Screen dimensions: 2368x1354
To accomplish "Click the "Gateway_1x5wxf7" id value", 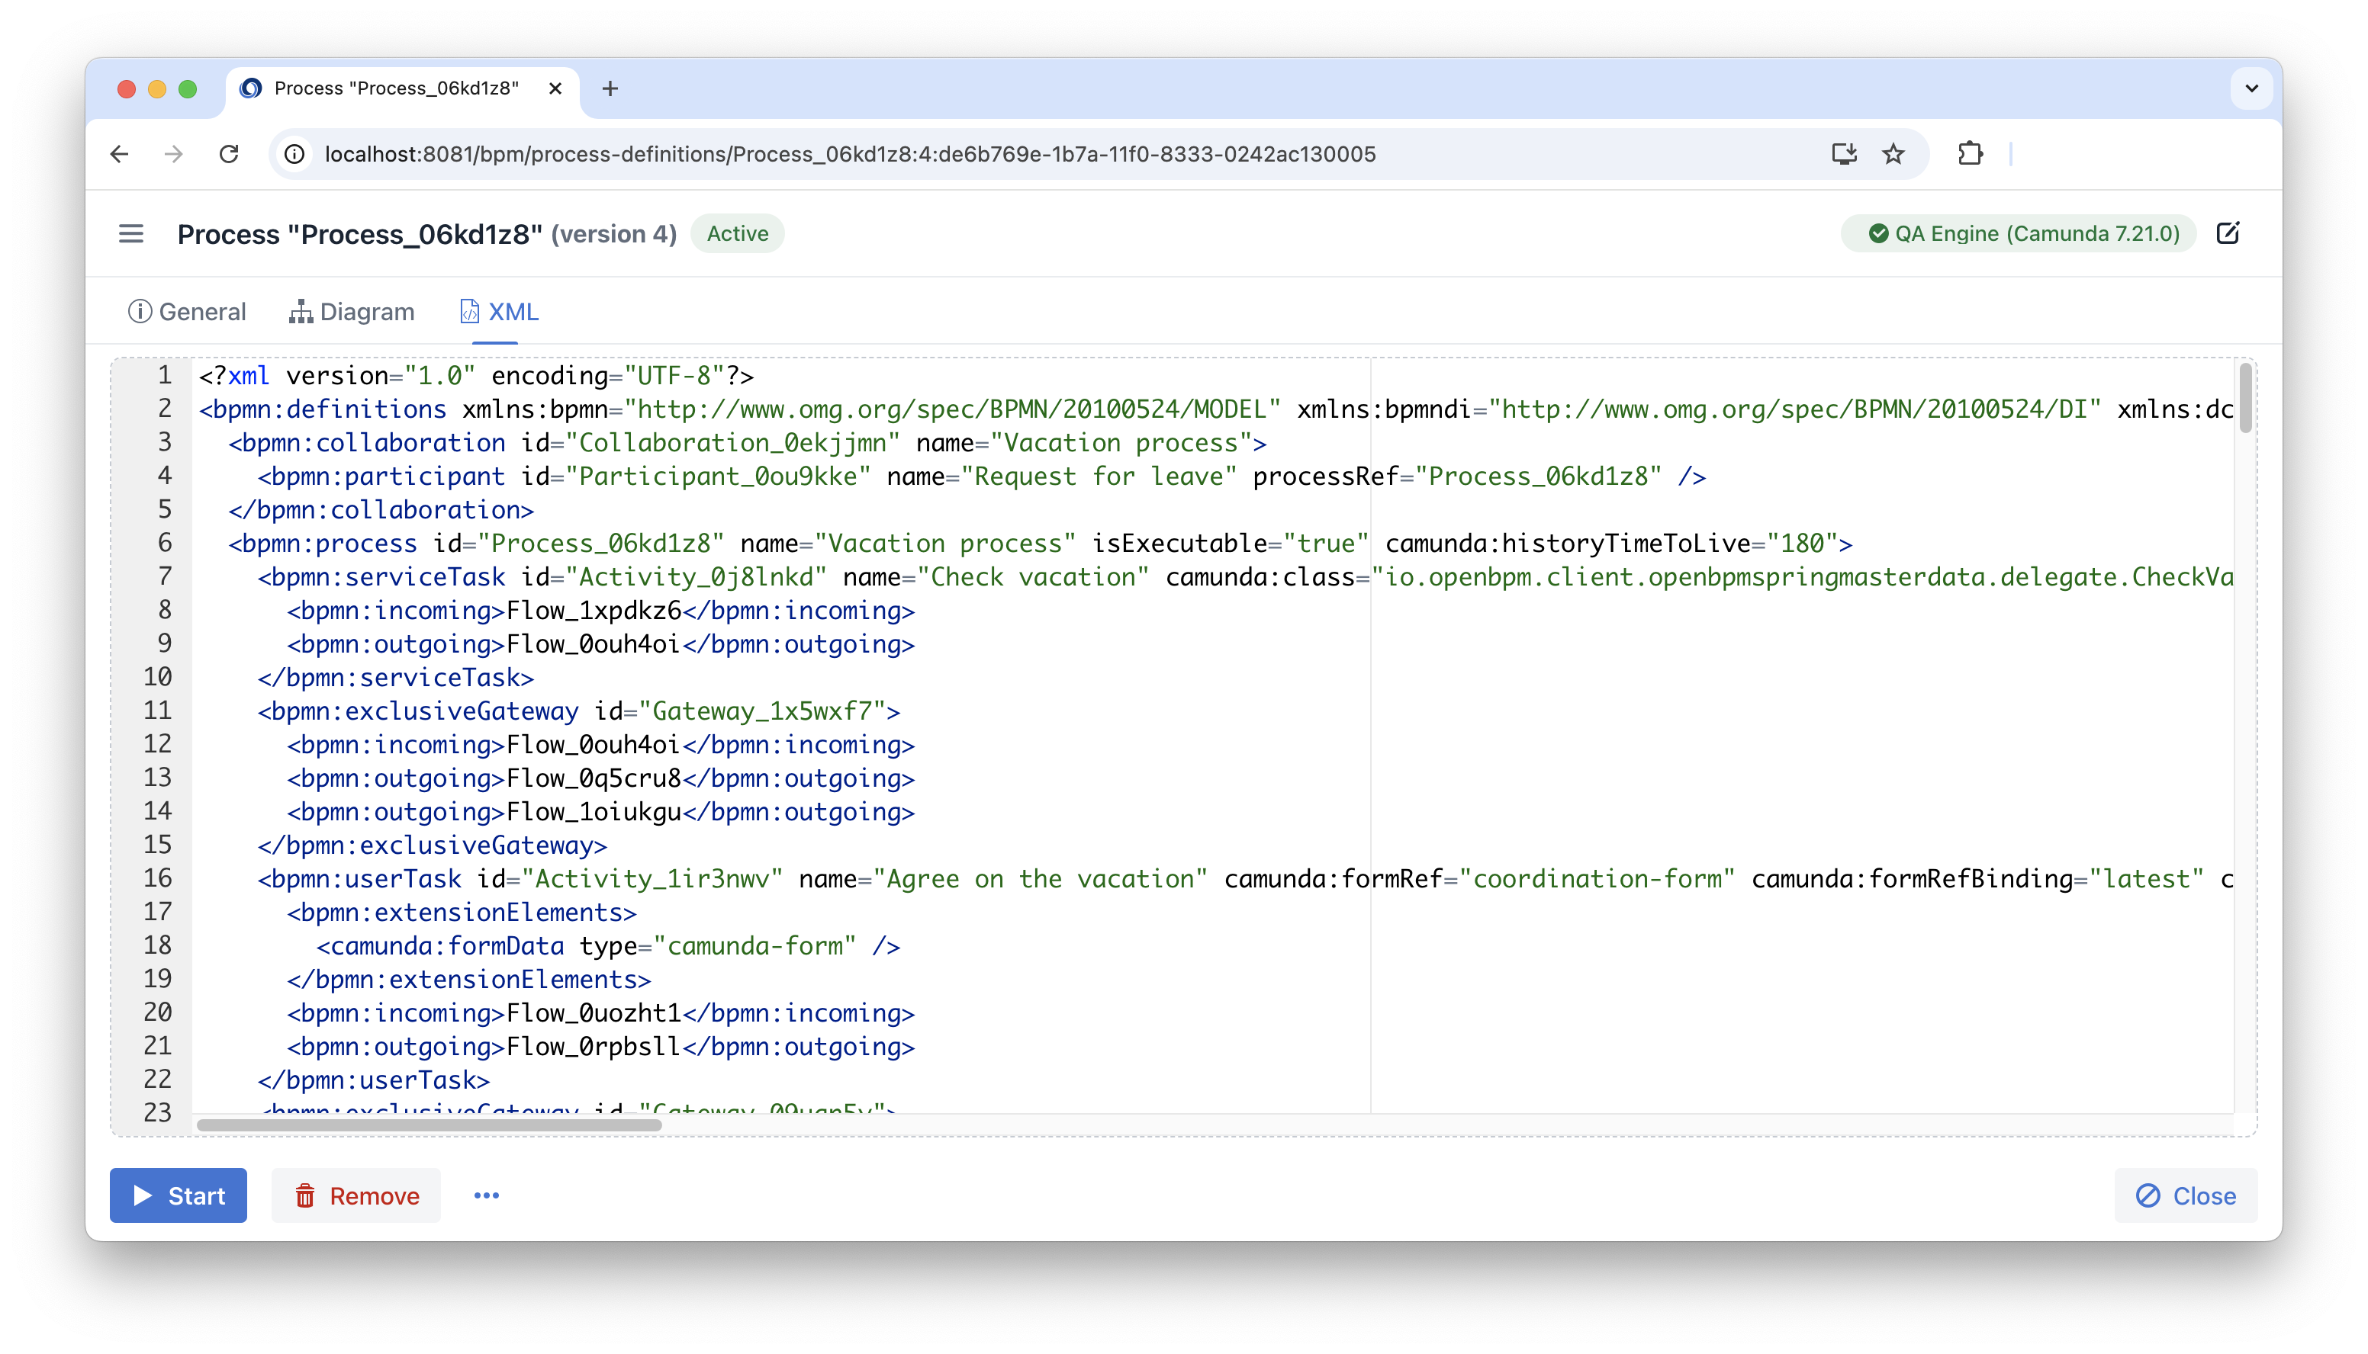I will click(x=762, y=711).
